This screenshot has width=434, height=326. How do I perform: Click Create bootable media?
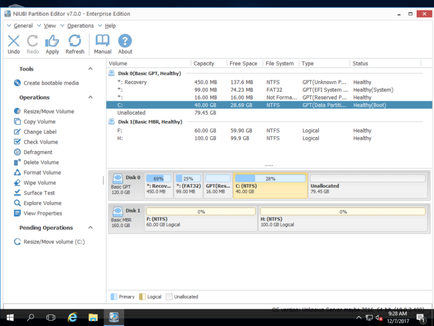coord(46,83)
